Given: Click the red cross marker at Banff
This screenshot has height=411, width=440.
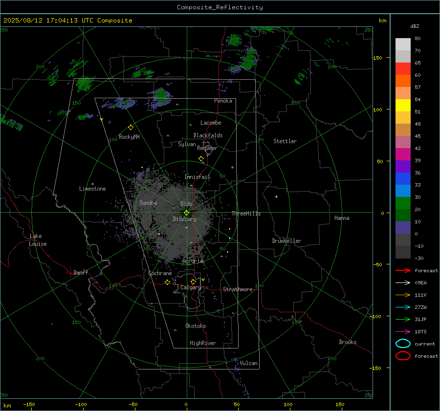Looking at the screenshot, I should click(70, 272).
